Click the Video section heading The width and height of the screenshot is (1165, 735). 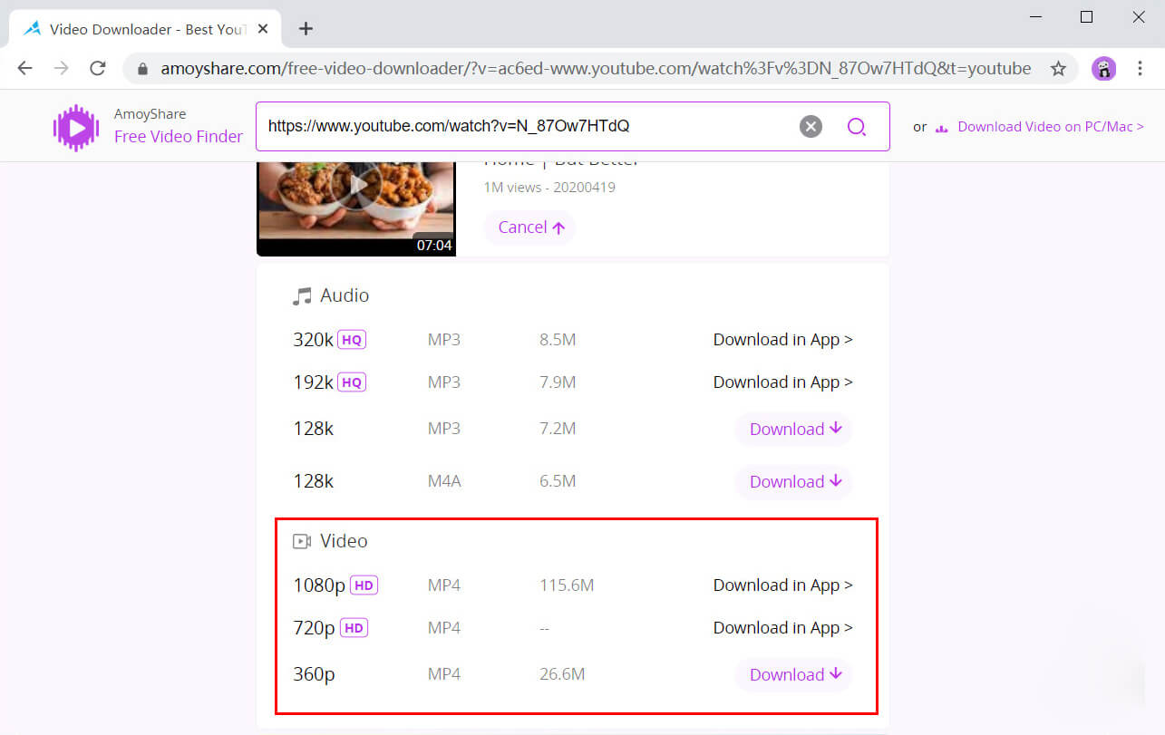tap(344, 541)
